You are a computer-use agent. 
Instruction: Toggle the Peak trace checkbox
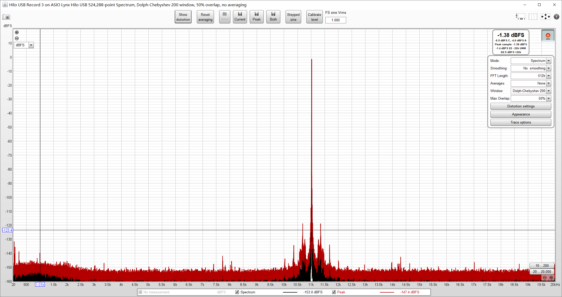[334, 292]
